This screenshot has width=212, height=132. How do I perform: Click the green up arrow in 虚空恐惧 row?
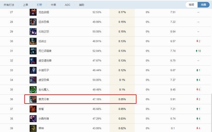[197, 80]
